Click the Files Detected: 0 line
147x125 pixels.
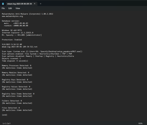coord(11,108)
